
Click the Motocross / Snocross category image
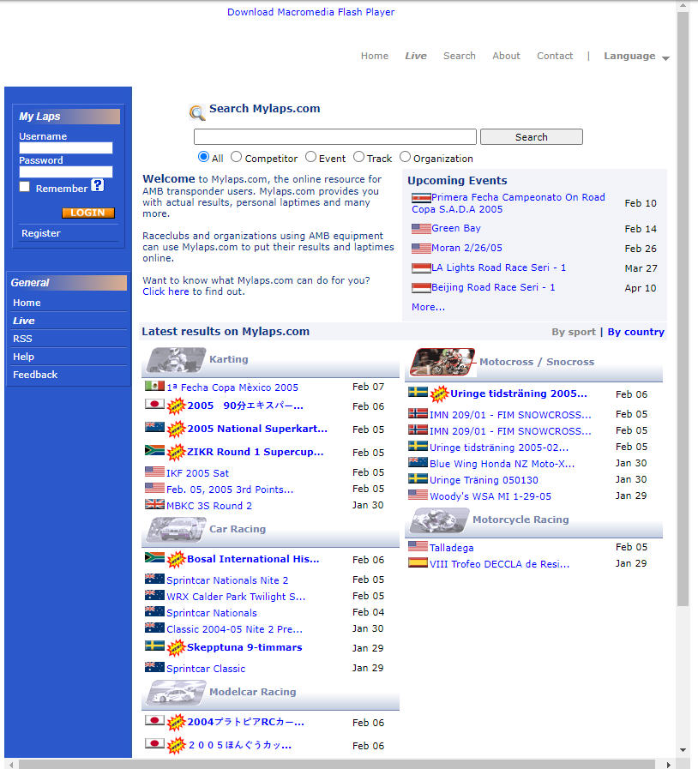pos(442,362)
